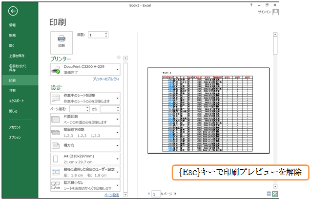
Task: Click the プリンターのプロパティ link
Action: (106, 79)
